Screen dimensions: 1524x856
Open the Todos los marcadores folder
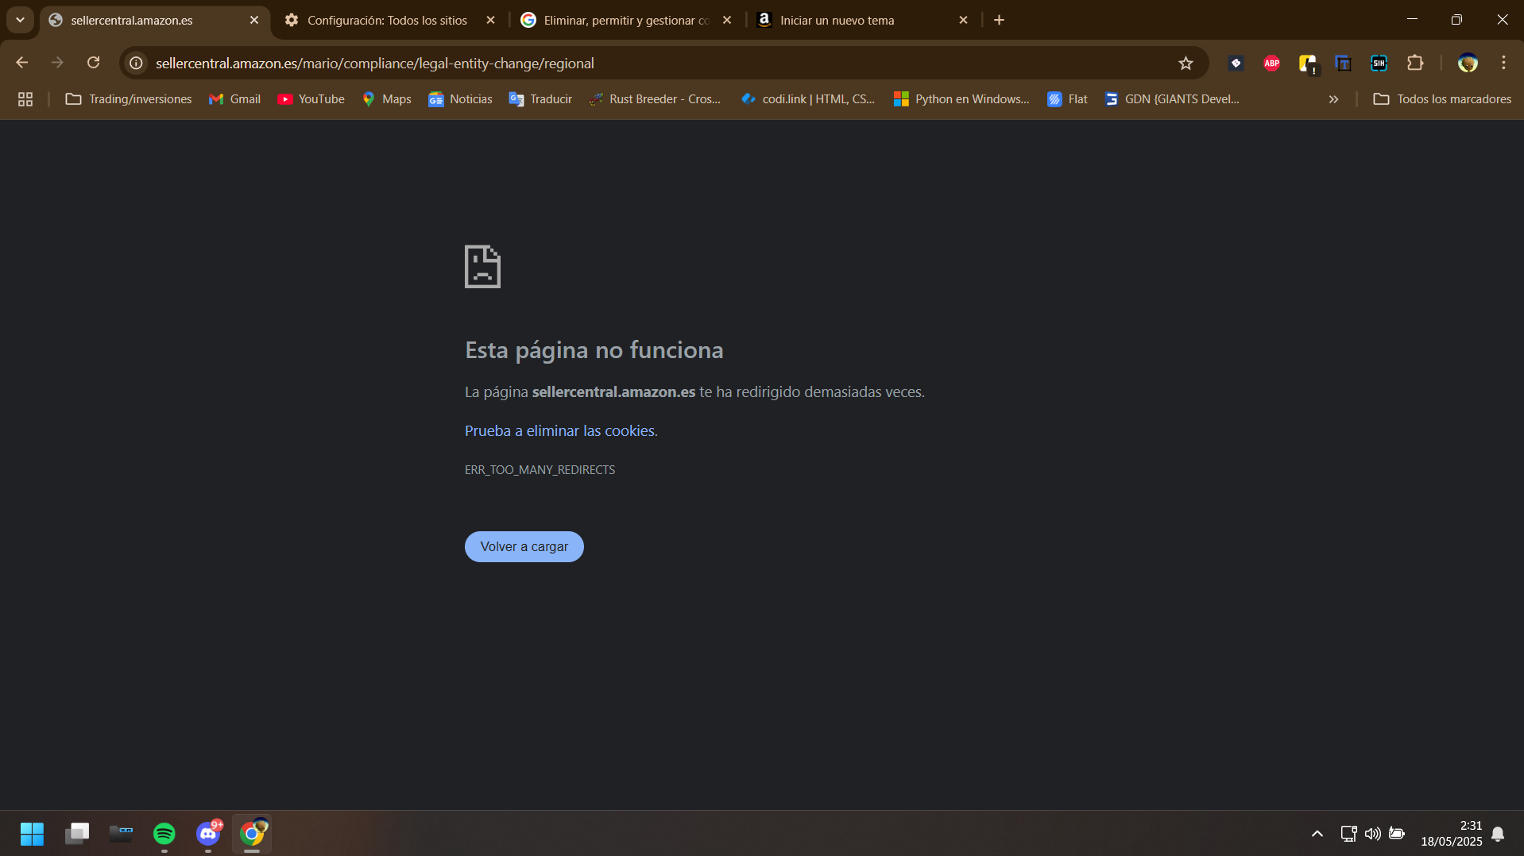coord(1442,99)
